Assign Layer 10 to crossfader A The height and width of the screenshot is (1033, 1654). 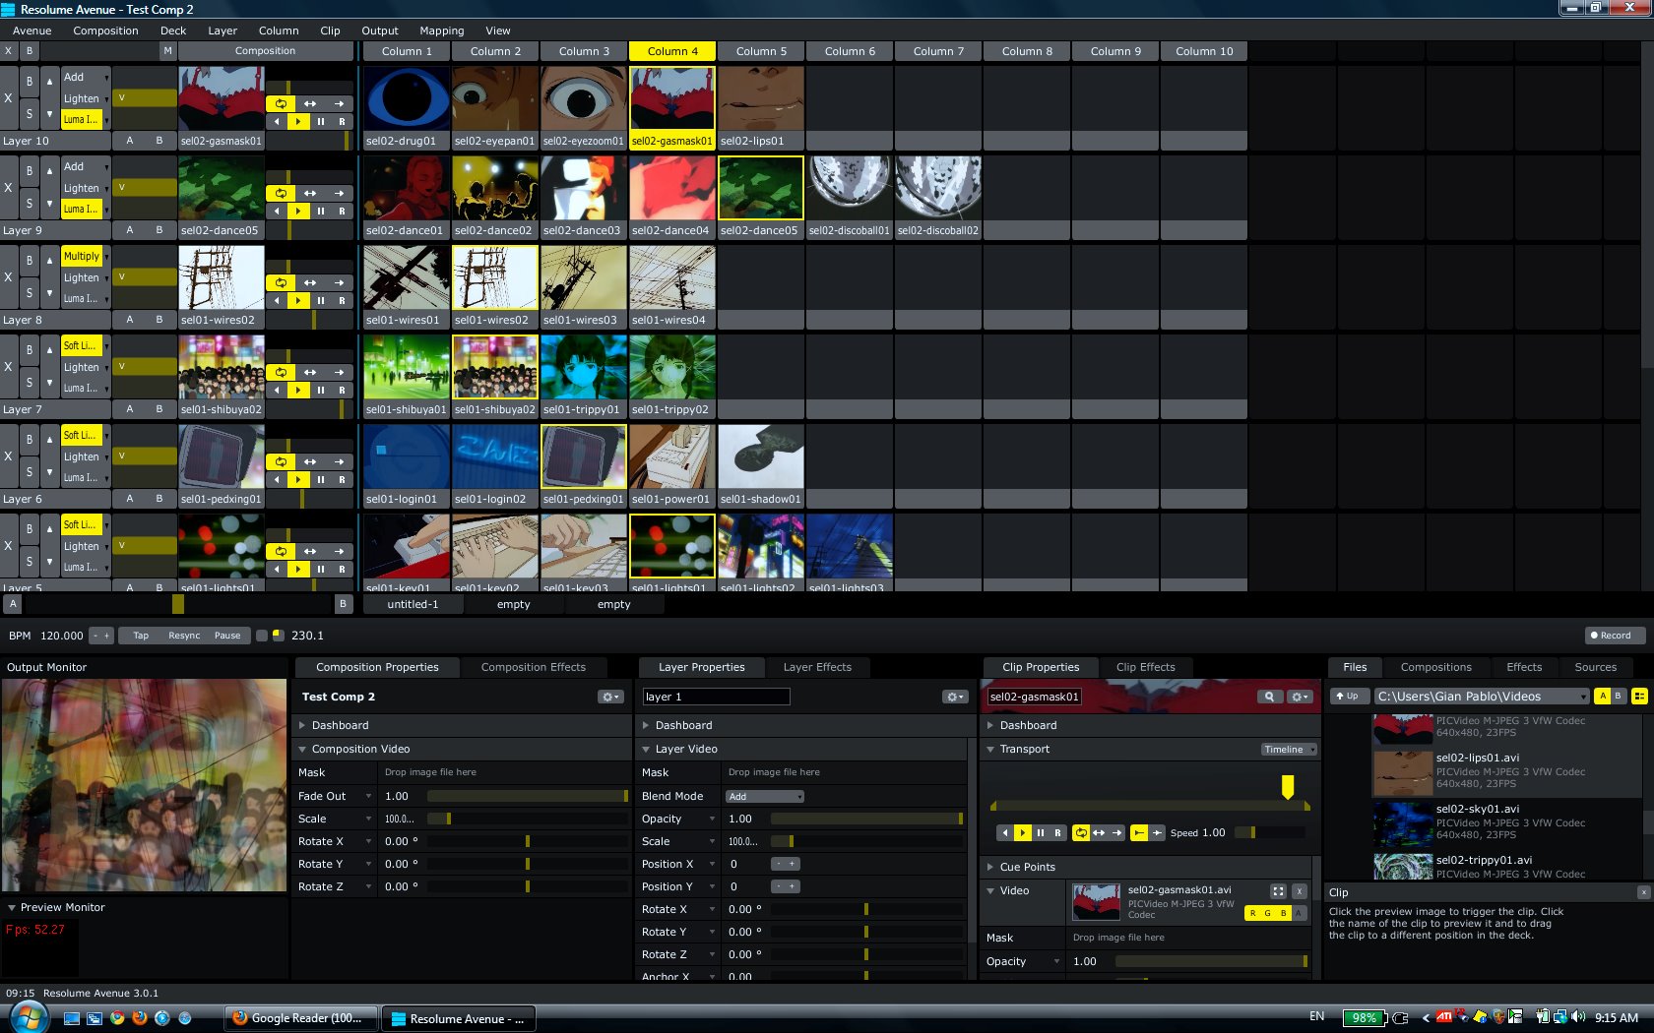tap(129, 141)
